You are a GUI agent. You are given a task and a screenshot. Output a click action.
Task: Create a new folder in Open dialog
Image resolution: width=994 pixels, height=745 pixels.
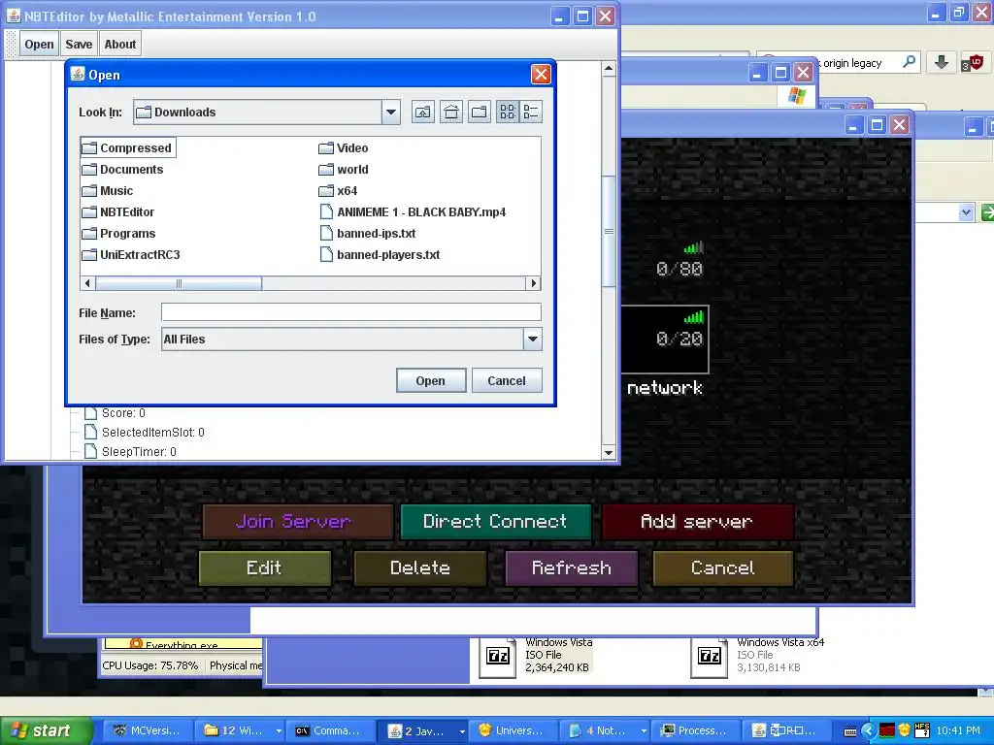coord(480,113)
